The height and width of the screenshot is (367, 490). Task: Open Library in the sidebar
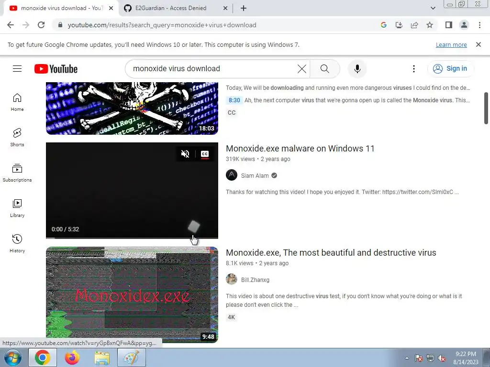click(17, 208)
